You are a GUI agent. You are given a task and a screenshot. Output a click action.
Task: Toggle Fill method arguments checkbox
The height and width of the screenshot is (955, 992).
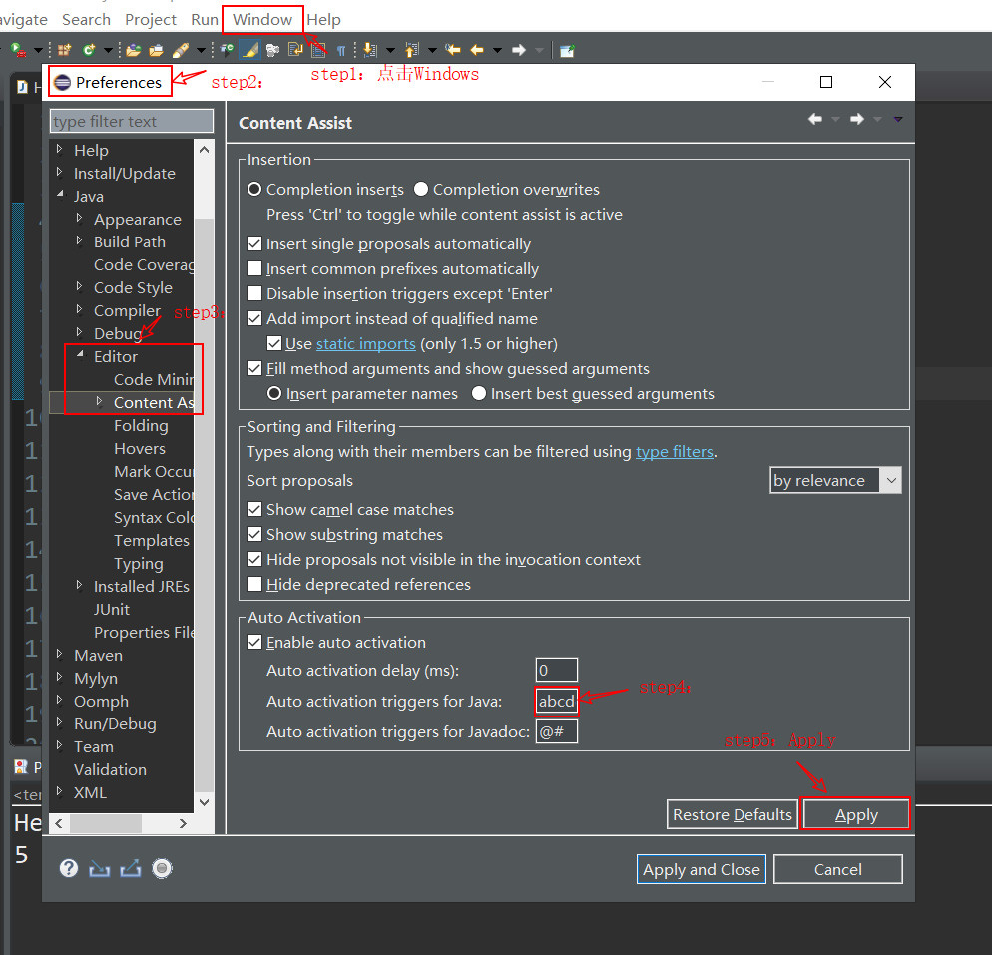click(x=254, y=368)
